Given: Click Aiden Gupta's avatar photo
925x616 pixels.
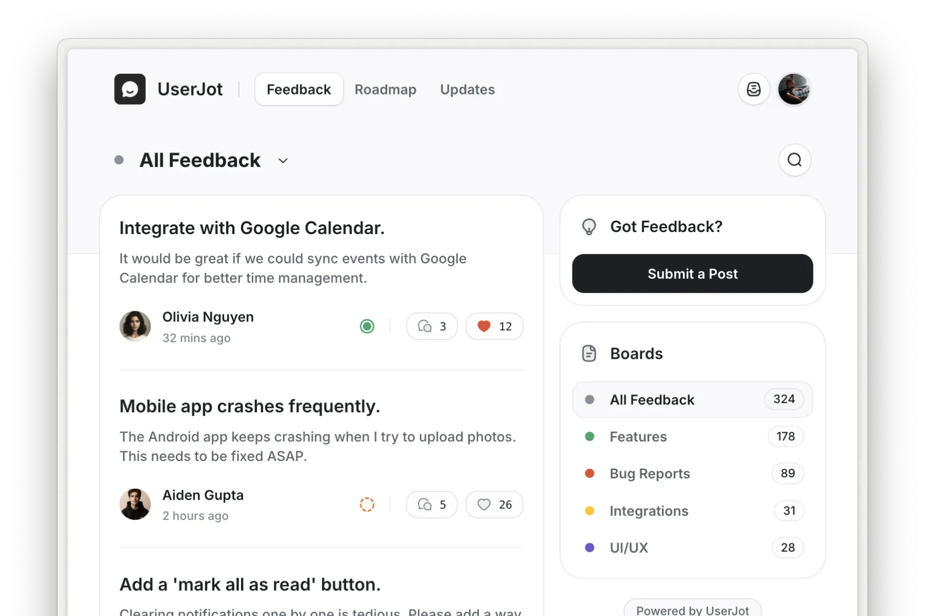Looking at the screenshot, I should coord(135,504).
